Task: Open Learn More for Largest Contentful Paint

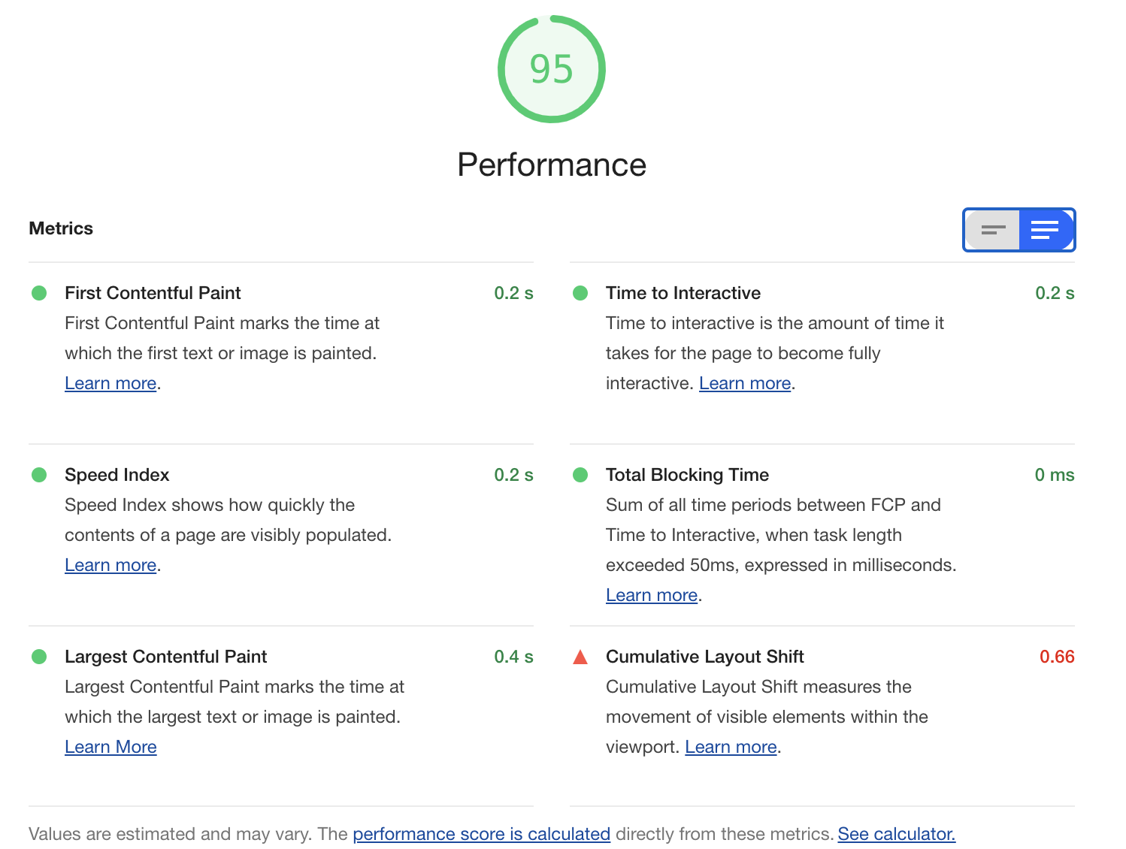Action: click(110, 747)
